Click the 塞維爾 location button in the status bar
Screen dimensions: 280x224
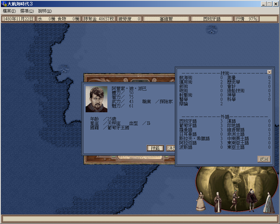tap(166, 19)
